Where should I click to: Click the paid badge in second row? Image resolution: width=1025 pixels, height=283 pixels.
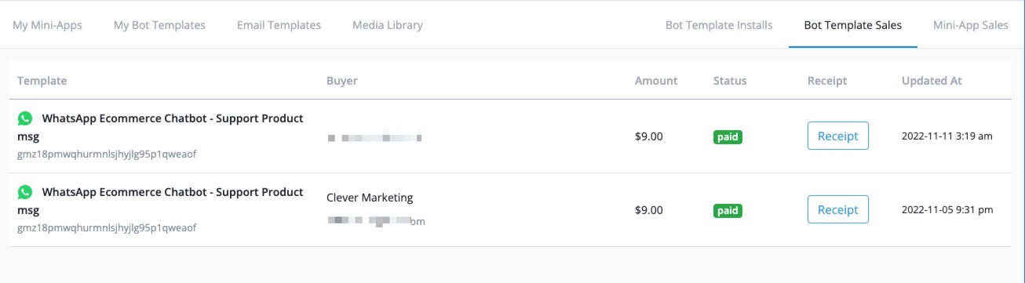pos(728,211)
